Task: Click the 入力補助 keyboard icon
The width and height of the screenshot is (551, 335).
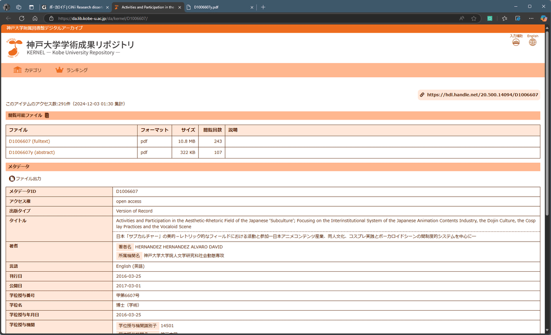Action: click(516, 42)
